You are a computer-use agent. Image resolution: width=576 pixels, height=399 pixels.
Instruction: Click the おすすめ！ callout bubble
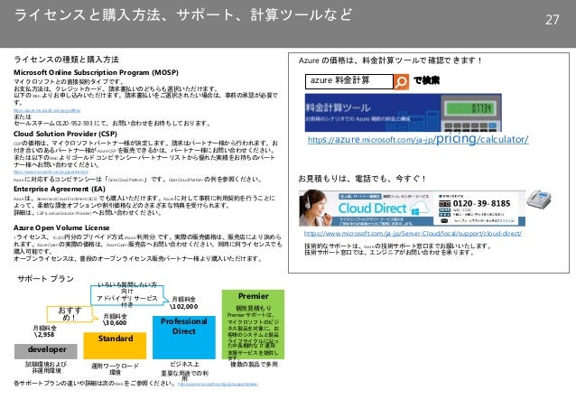pyautogui.click(x=70, y=314)
